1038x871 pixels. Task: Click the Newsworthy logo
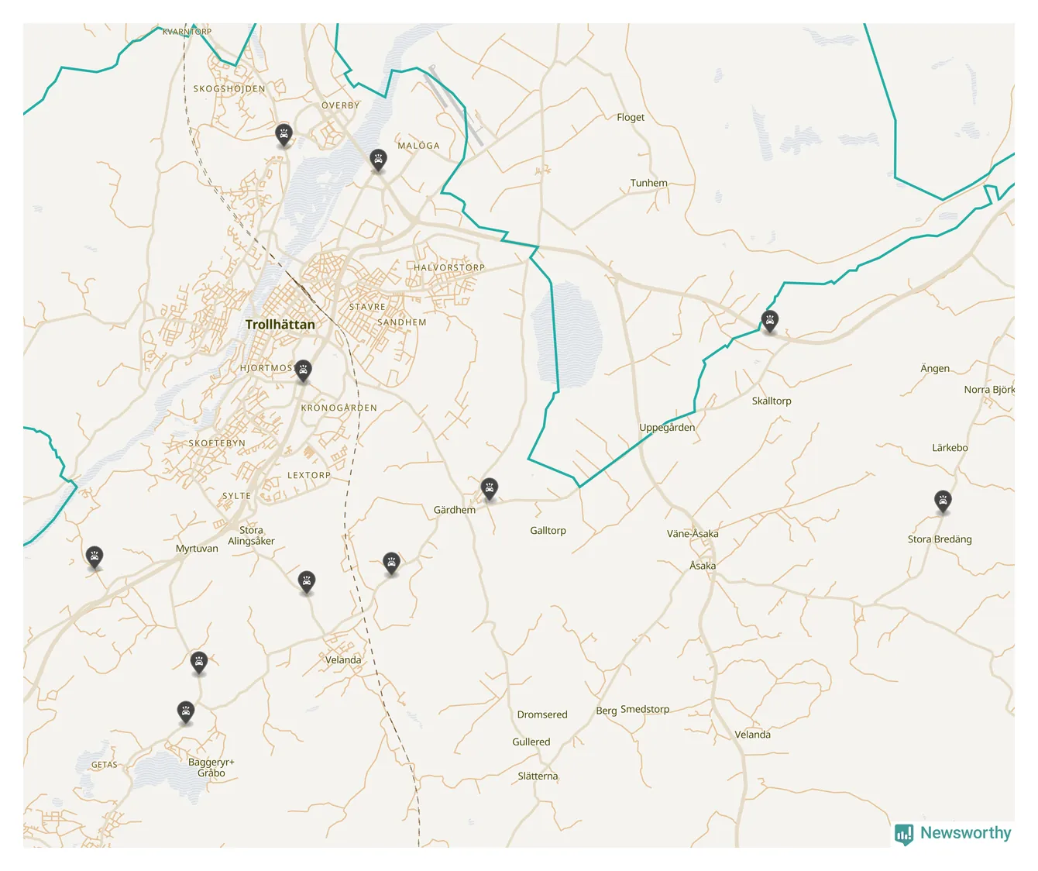(953, 833)
